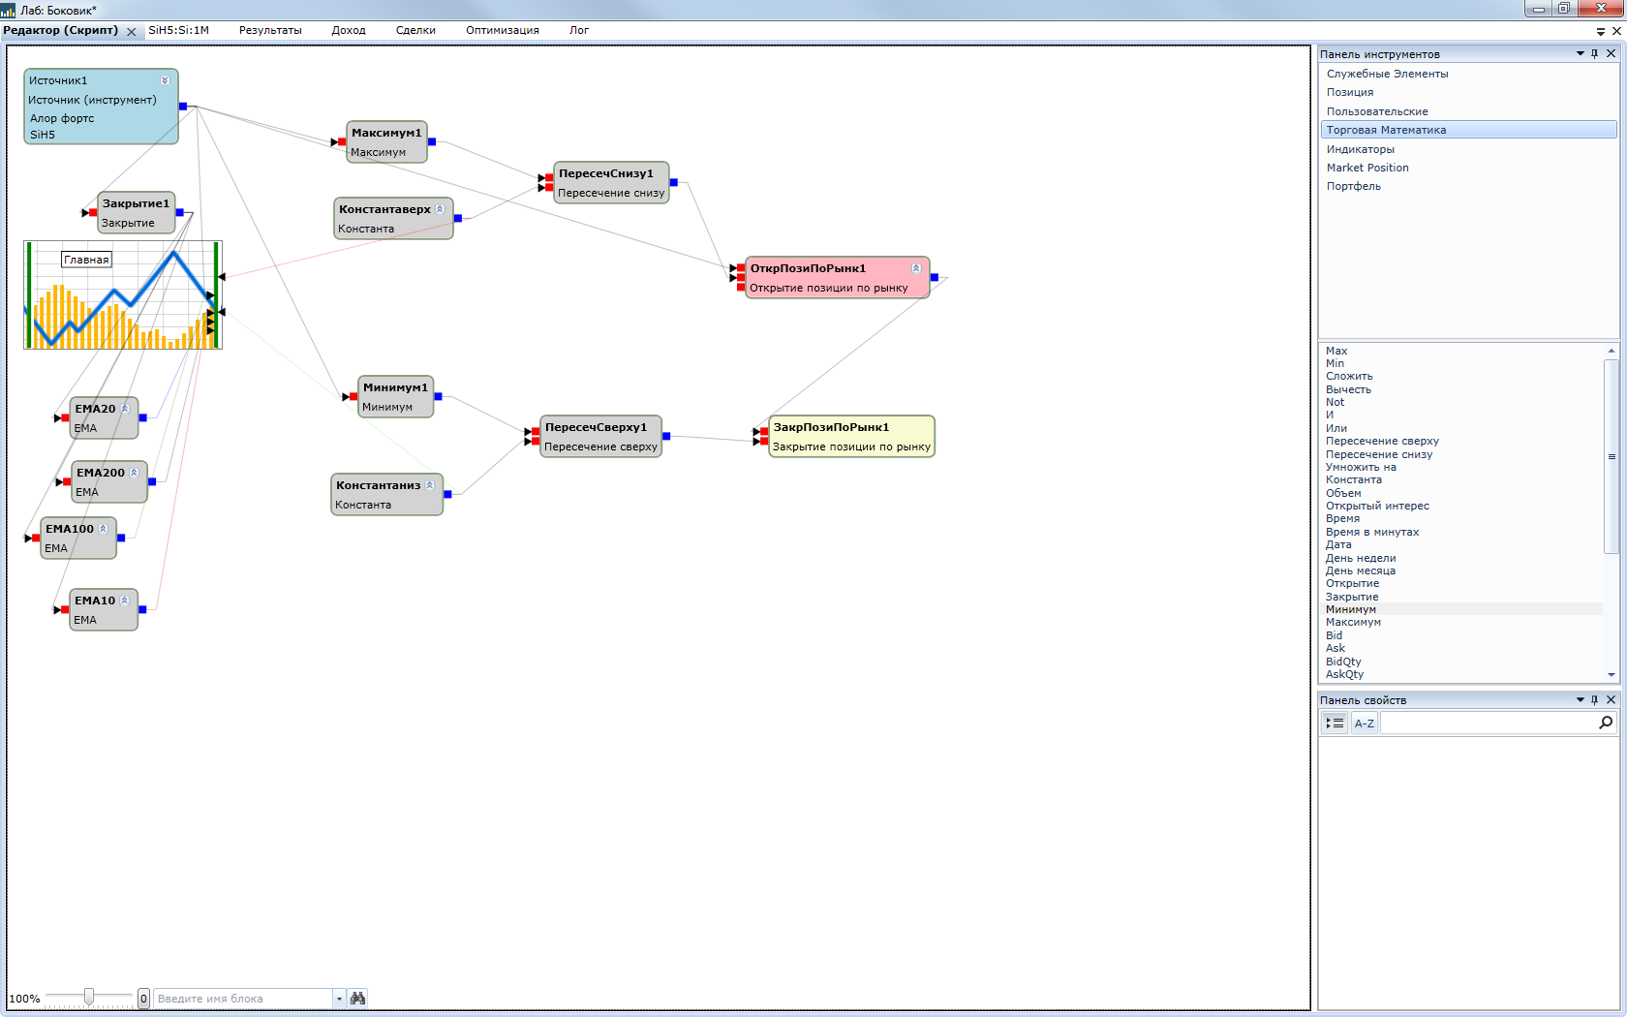Click the magnifier icon in properties search

click(x=1606, y=723)
